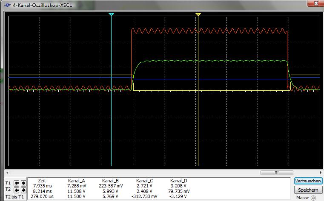Grab the yellow T2 cursor marker
This screenshot has height=201, width=324.
[x=198, y=14]
